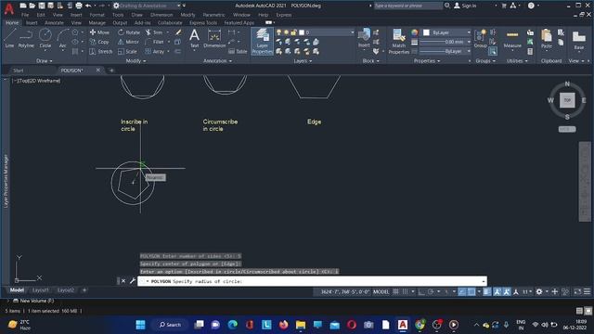Click the customize command line wrench icon
The width and height of the screenshot is (594, 334).
132,281
